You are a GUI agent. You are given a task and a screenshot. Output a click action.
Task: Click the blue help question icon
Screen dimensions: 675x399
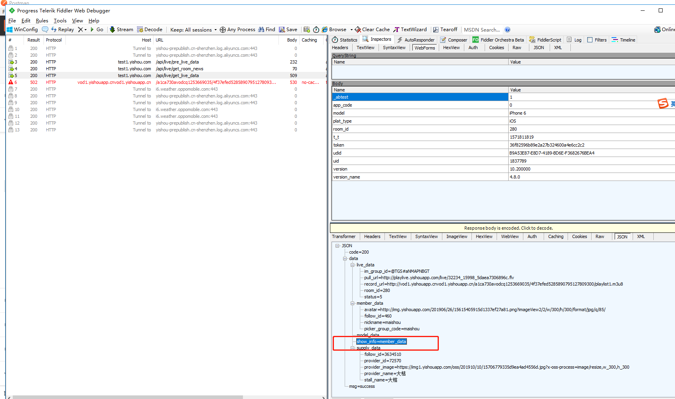(507, 30)
